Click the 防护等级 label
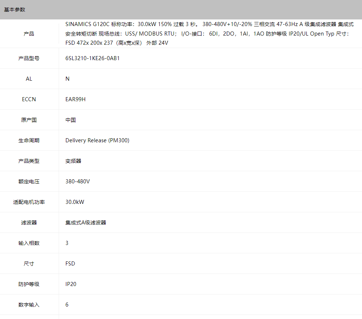 (x=29, y=284)
